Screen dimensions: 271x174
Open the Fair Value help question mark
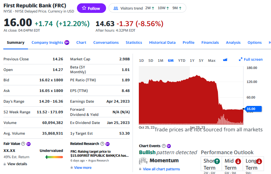point(23,143)
